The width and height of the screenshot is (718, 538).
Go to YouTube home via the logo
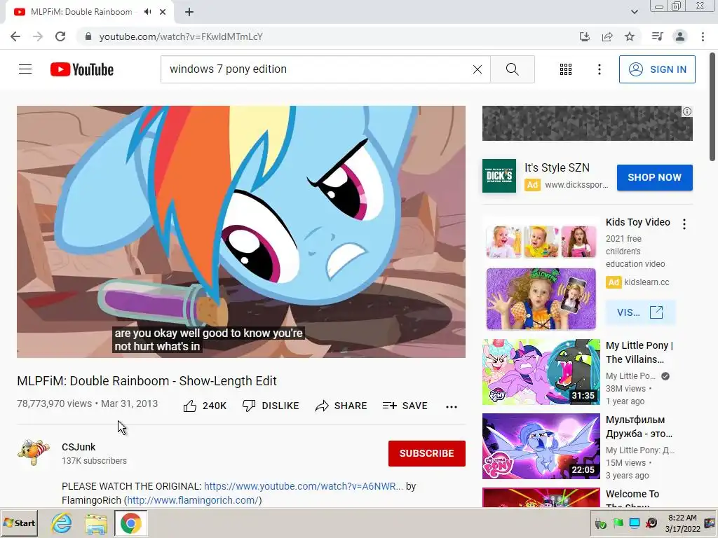point(82,69)
